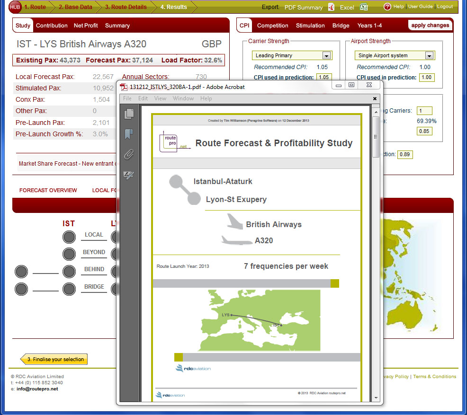Minimize the Adobe Acrobat window

click(339, 85)
